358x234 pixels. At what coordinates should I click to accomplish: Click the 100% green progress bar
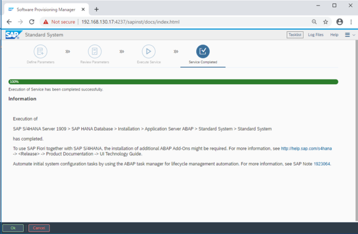click(x=173, y=82)
